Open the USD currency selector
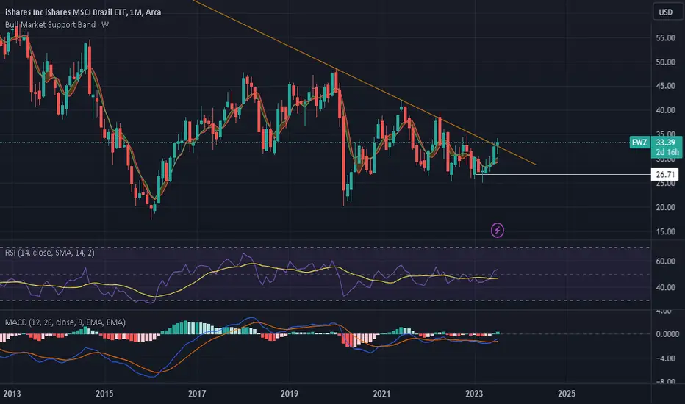685x404 pixels. pos(665,12)
